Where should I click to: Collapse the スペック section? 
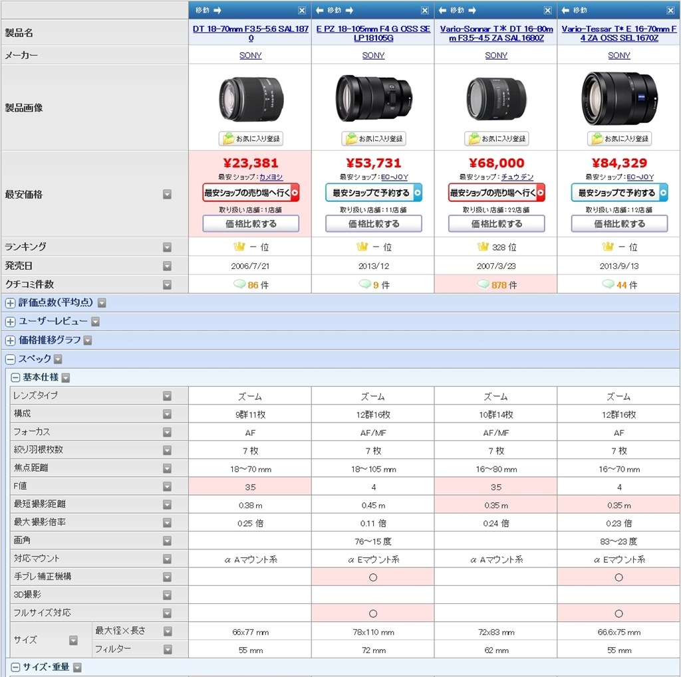11,359
